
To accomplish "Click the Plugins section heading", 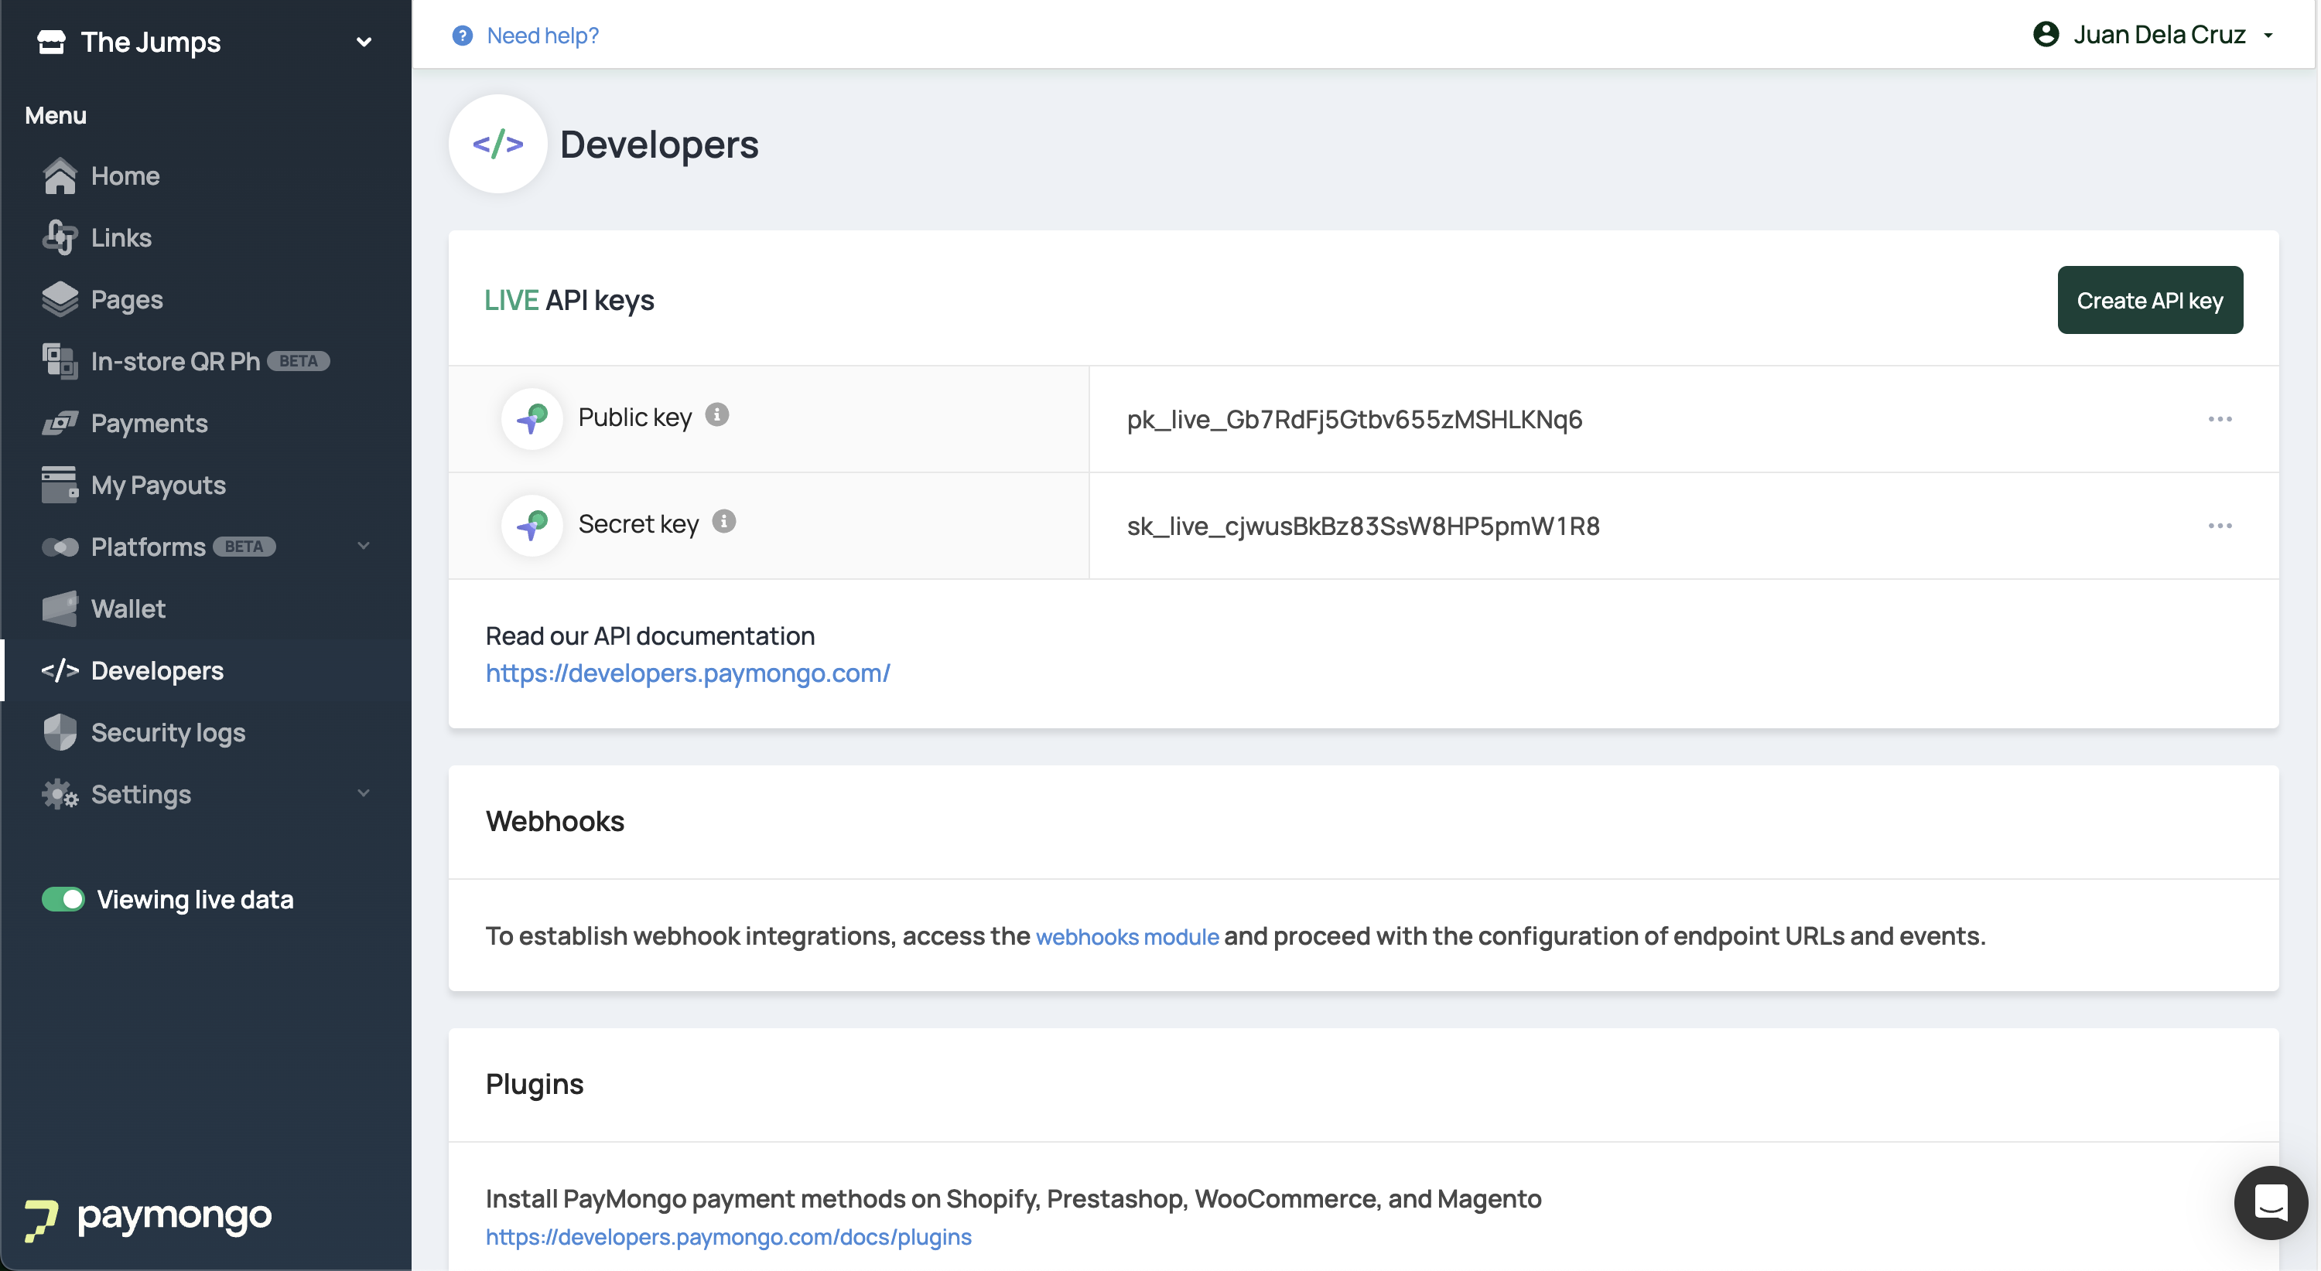I will click(535, 1085).
